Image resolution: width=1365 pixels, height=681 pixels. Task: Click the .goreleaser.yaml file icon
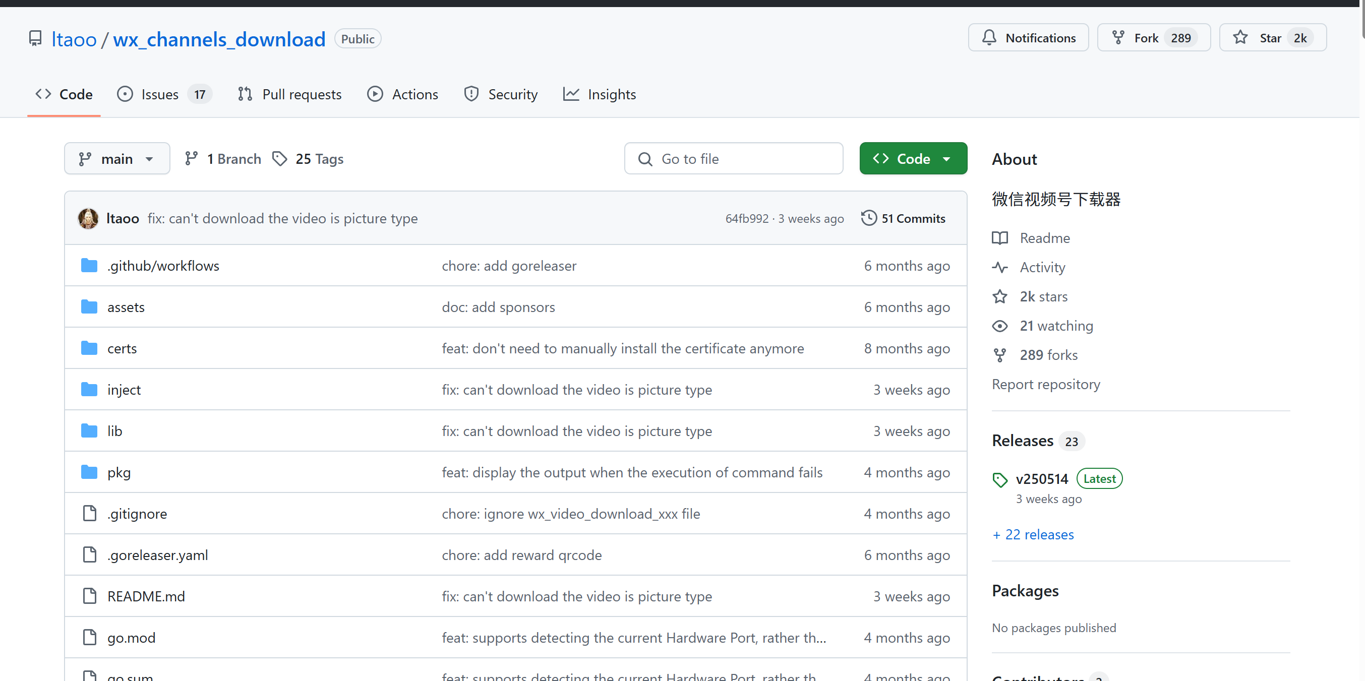tap(90, 554)
